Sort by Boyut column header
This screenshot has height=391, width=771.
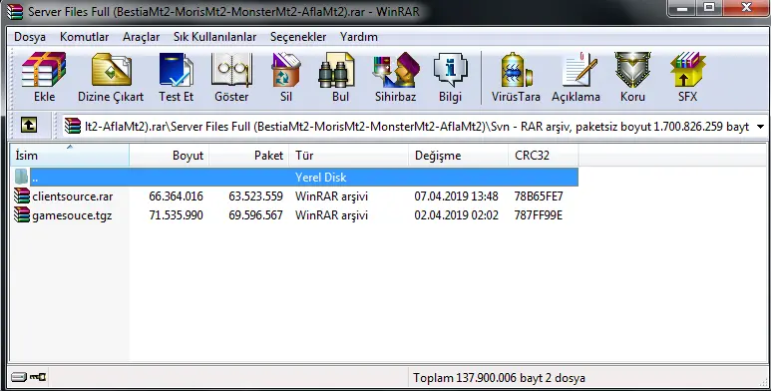170,156
